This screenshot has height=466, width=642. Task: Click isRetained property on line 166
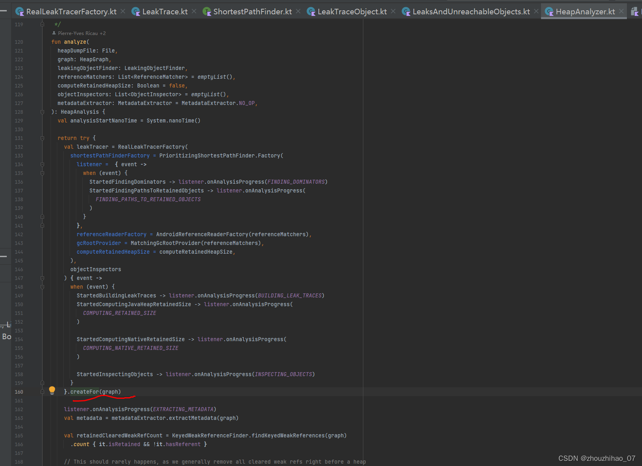pyautogui.click(x=124, y=444)
